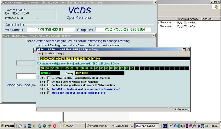Click the battery tray icon
The image size is (221, 129).
point(198,126)
